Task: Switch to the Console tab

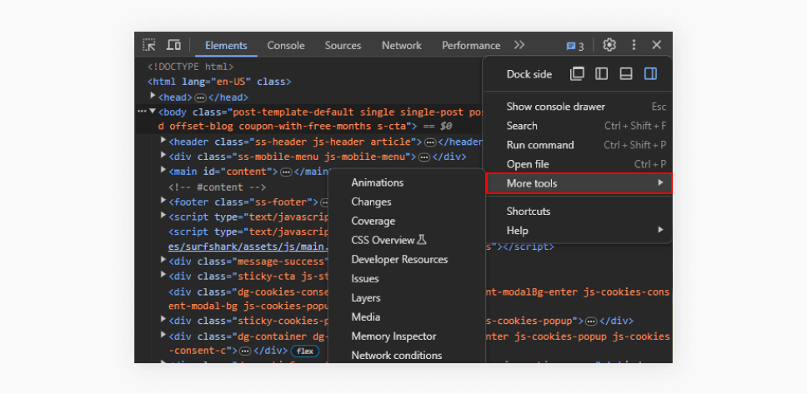Action: pos(286,45)
